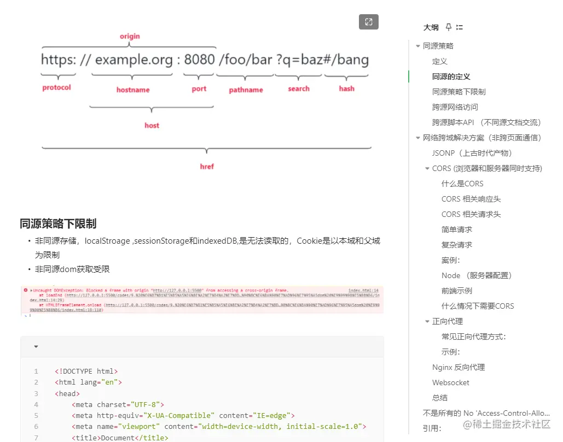This screenshot has width=563, height=442.
Task: Jump to 总结 outline entry
Action: coord(440,398)
